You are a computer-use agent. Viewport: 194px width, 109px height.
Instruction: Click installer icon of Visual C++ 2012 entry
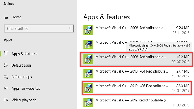pyautogui.click(x=88, y=102)
